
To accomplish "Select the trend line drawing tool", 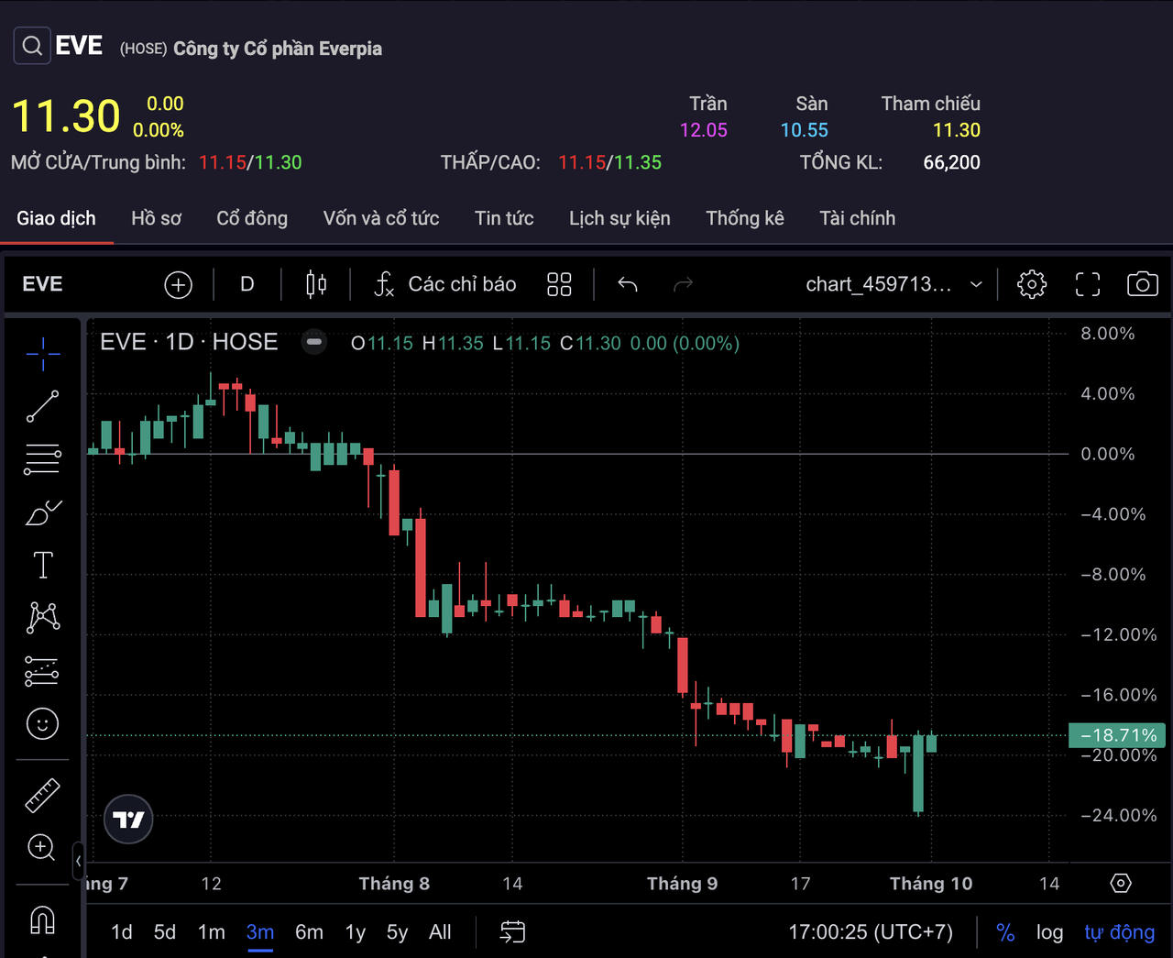I will pos(42,406).
